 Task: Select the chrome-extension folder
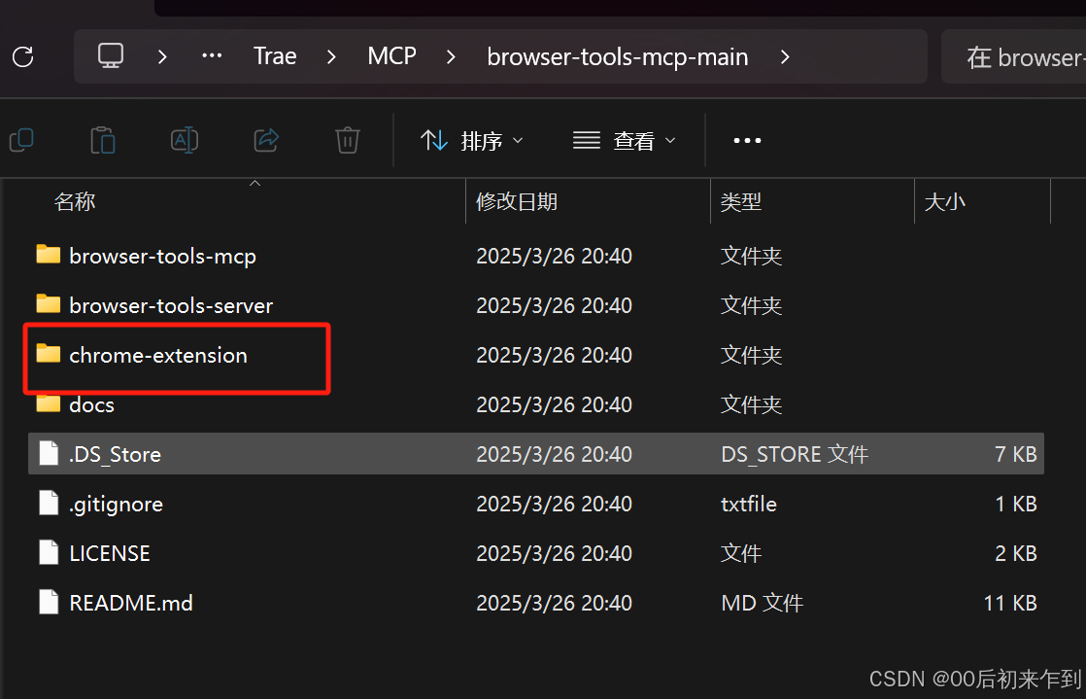157,355
